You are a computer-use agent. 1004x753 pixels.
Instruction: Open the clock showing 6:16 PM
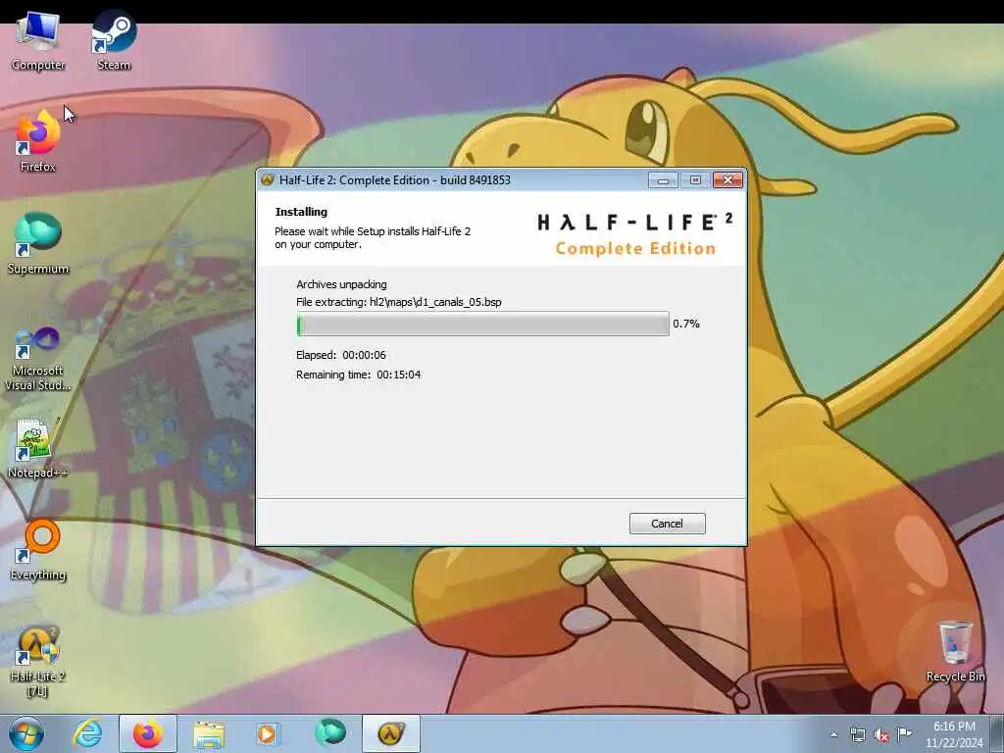(953, 733)
